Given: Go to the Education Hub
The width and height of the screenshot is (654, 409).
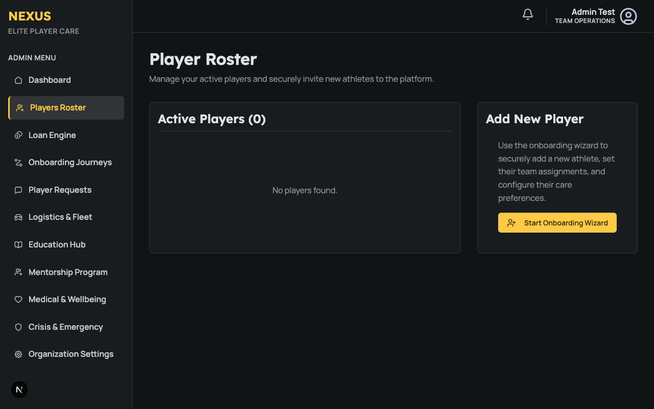Looking at the screenshot, I should click(x=66, y=245).
